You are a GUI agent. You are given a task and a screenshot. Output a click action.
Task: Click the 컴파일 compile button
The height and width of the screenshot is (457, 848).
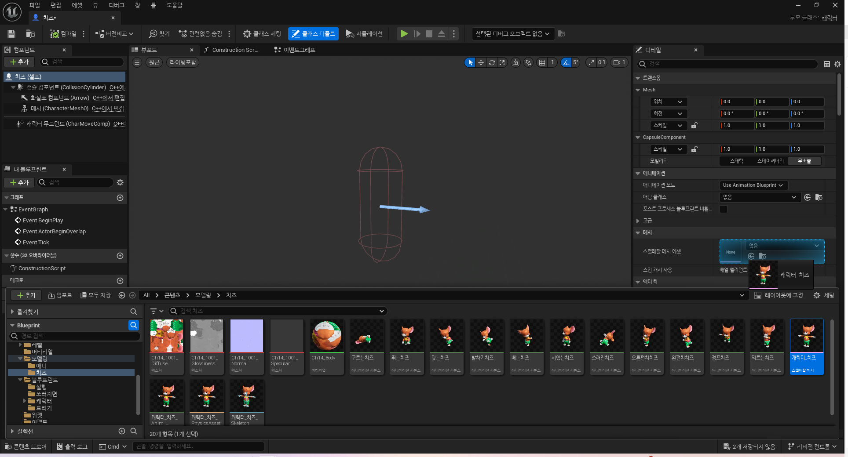63,34
